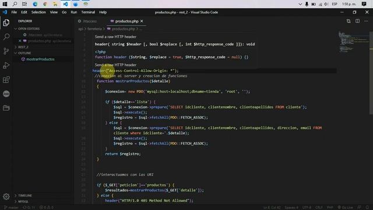
Task: Switch to the .htaccess tab
Action: pos(90,21)
